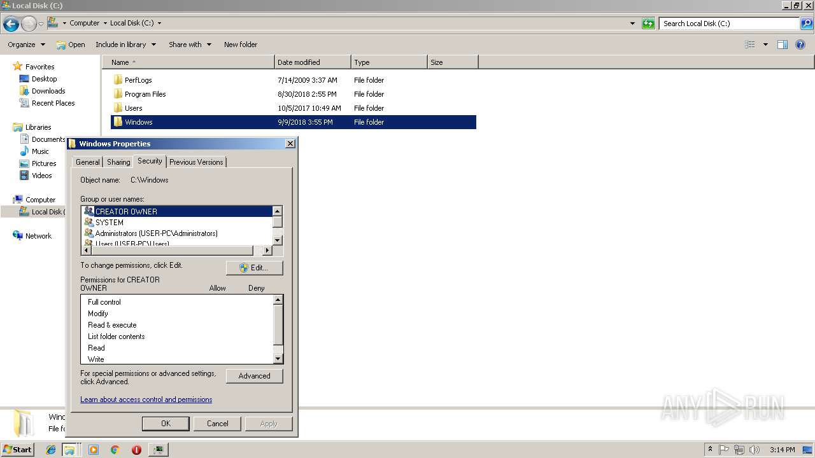Switch to the General tab
The height and width of the screenshot is (458, 815).
pos(88,162)
